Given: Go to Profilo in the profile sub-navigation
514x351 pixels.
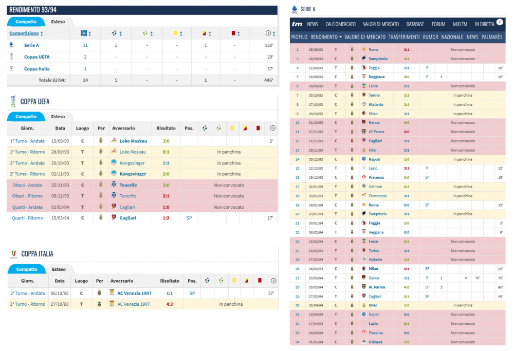Looking at the screenshot, I should point(299,37).
